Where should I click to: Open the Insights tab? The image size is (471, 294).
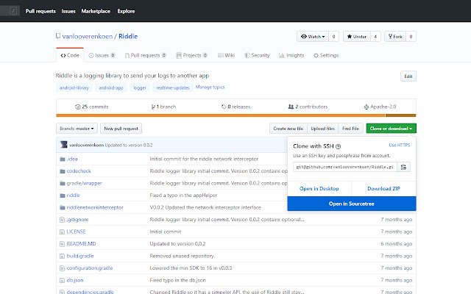[x=291, y=55]
